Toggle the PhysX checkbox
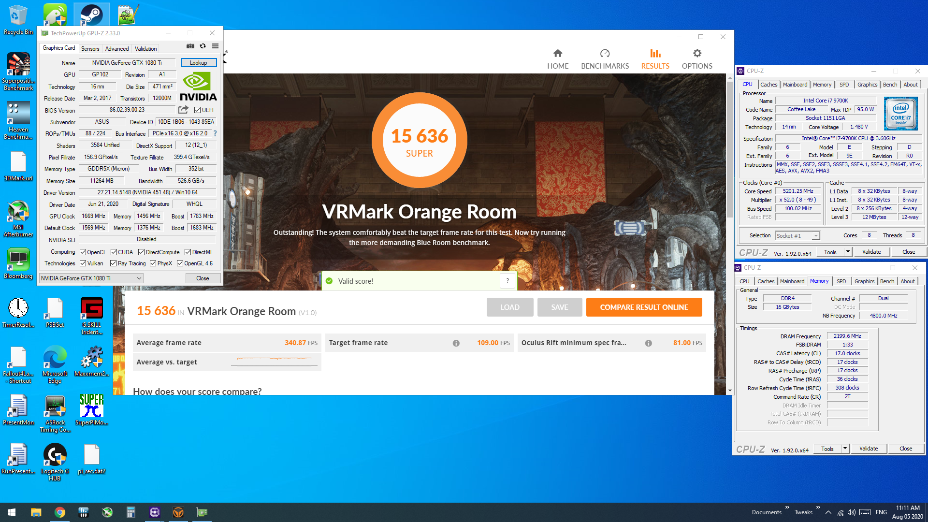Viewport: 928px width, 522px height. click(x=153, y=263)
